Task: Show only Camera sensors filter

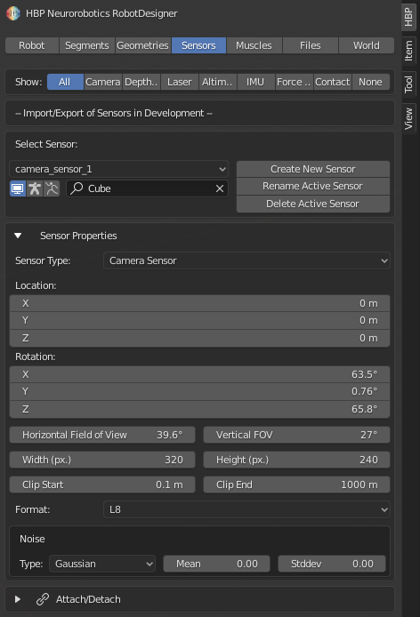Action: pos(103,82)
